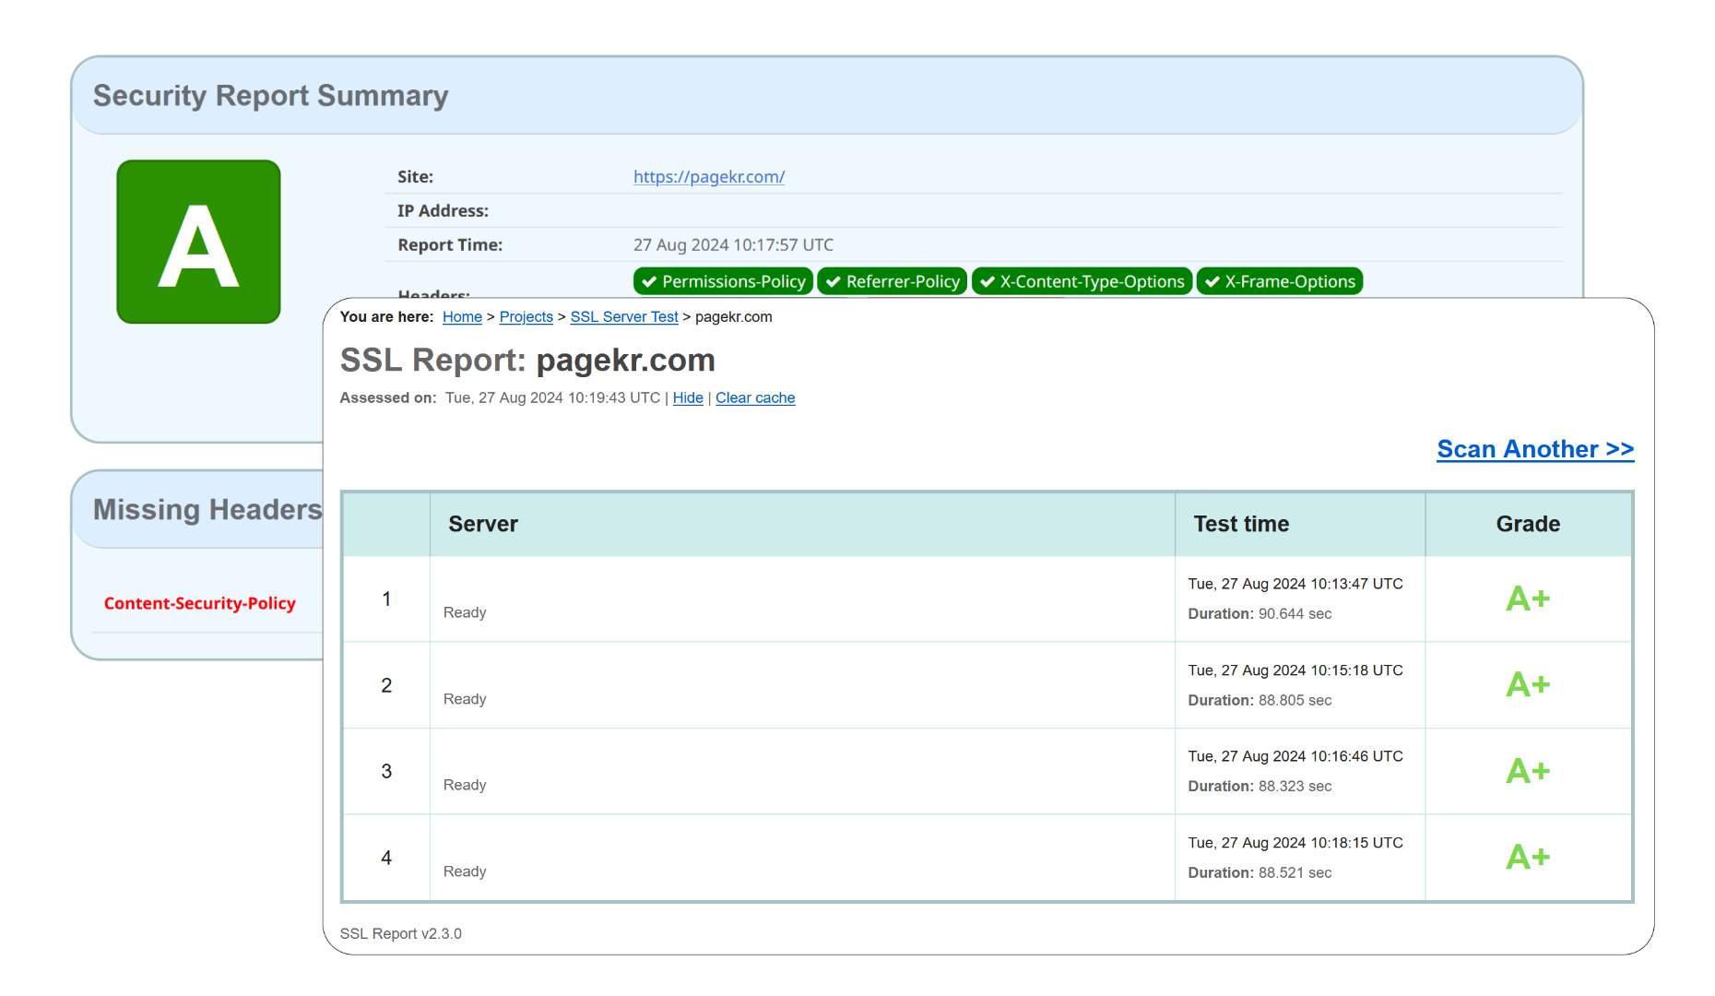Click the Grade column header
Image resolution: width=1715 pixels, height=996 pixels.
point(1528,524)
